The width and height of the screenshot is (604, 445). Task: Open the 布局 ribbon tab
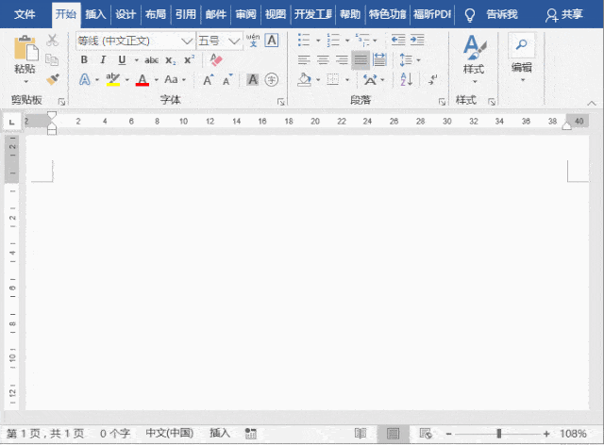tap(156, 15)
